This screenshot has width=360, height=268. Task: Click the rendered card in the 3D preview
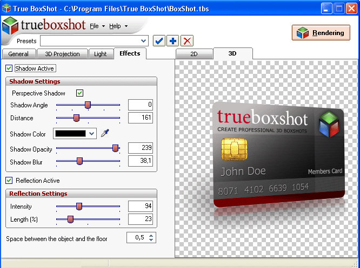[x=279, y=154]
